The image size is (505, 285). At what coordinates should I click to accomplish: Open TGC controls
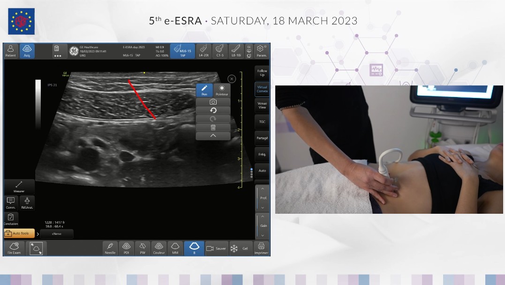(x=262, y=122)
